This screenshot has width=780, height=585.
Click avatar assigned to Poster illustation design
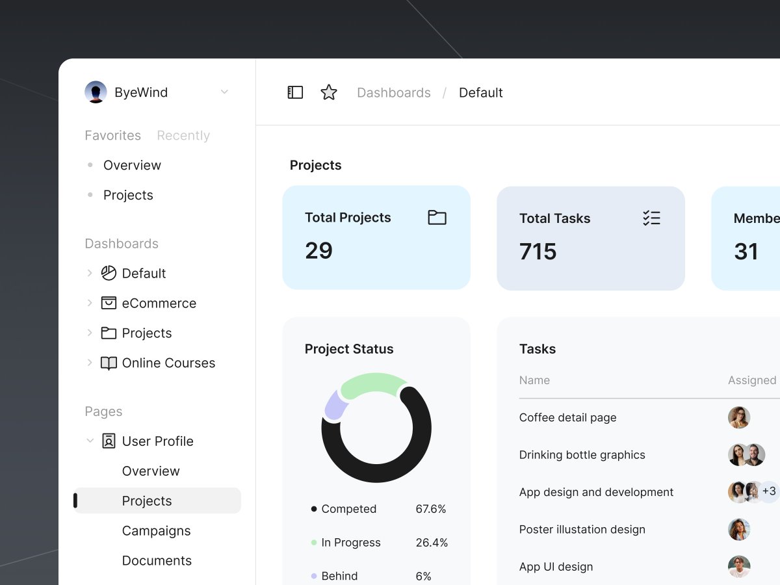point(739,529)
